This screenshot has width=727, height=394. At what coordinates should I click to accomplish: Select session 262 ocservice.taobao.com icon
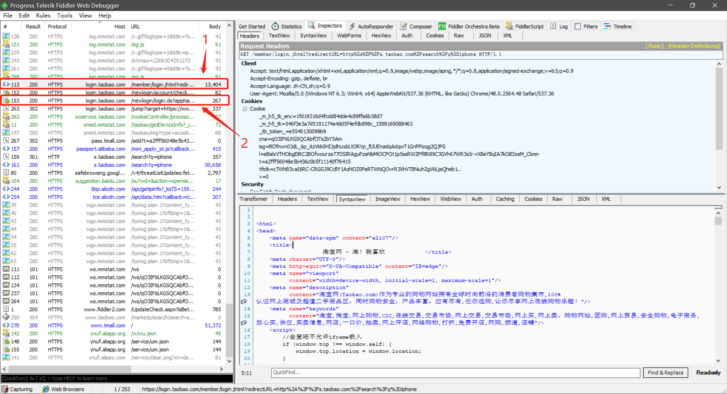(6, 117)
